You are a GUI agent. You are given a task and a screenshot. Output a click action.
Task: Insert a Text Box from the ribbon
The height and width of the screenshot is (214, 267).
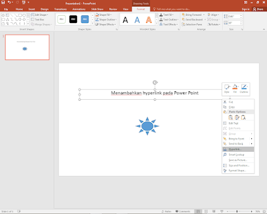point(38,20)
